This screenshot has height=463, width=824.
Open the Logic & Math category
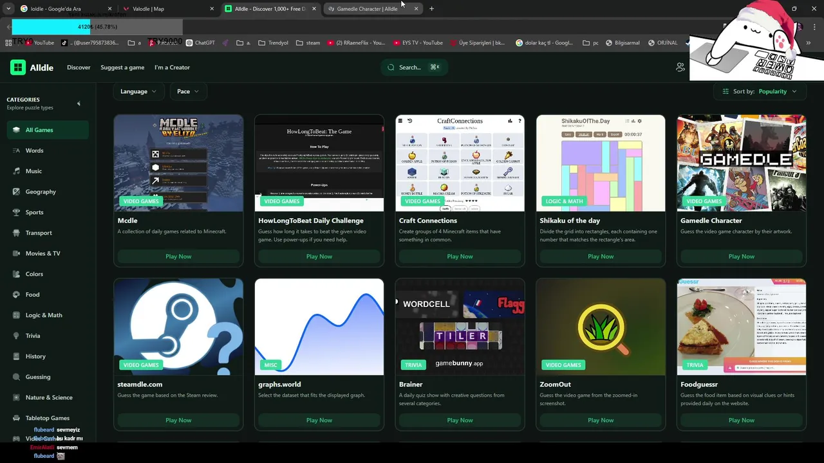click(48, 315)
